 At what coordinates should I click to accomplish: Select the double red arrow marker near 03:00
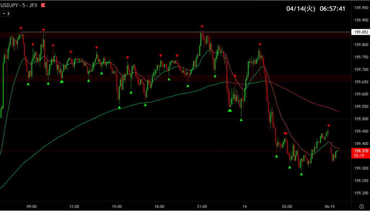pyautogui.click(x=285, y=134)
